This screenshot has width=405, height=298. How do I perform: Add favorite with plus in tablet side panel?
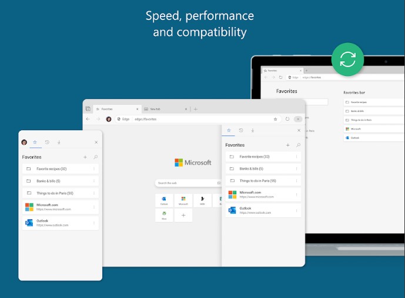point(288,145)
